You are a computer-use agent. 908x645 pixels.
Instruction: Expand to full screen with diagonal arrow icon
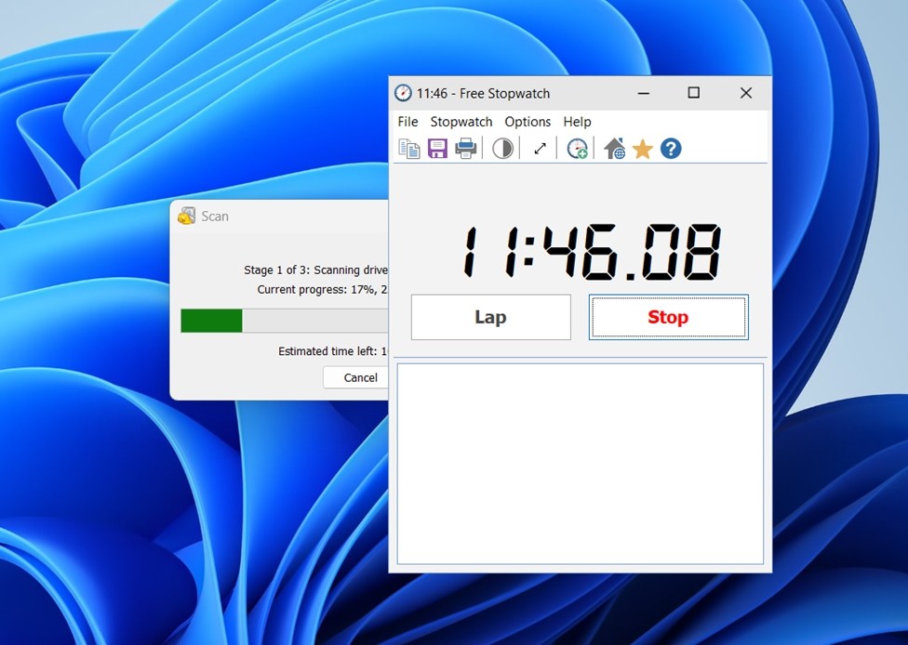pos(540,149)
